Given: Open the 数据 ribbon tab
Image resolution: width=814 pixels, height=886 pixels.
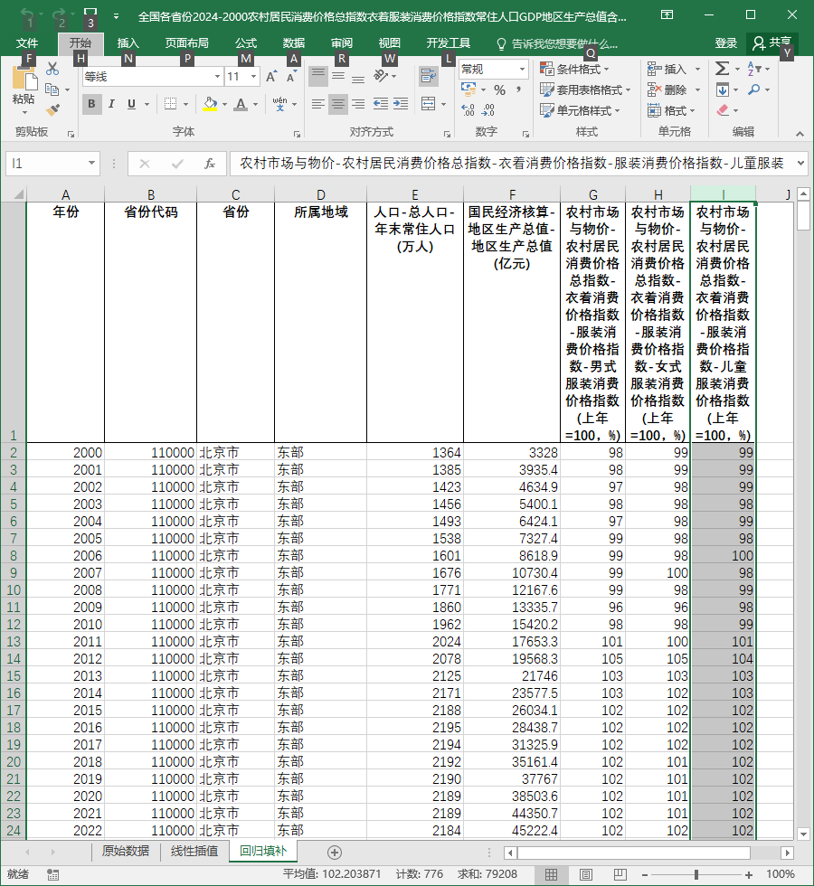Looking at the screenshot, I should 293,43.
